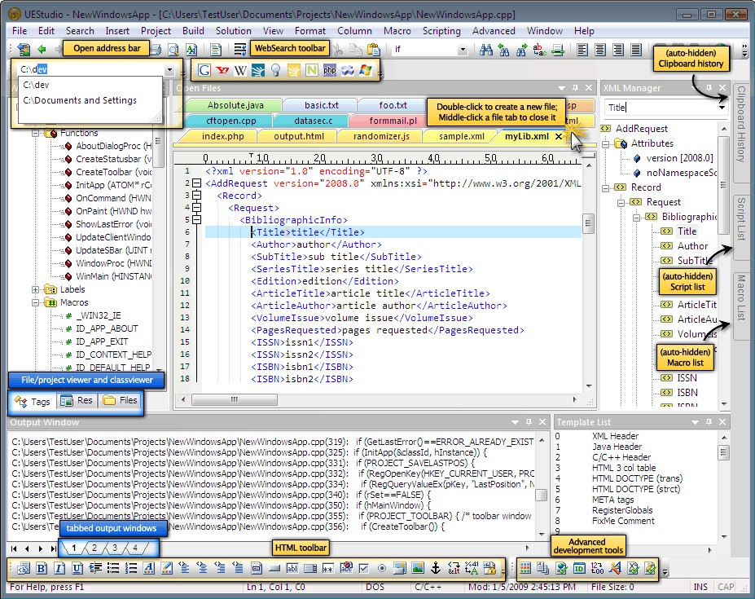This screenshot has height=599, width=755.
Task: Collapse code fold at line 2 AddRequest
Action: coord(196,183)
